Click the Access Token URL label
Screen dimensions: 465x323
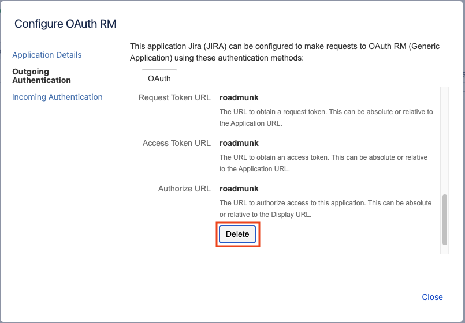(176, 143)
